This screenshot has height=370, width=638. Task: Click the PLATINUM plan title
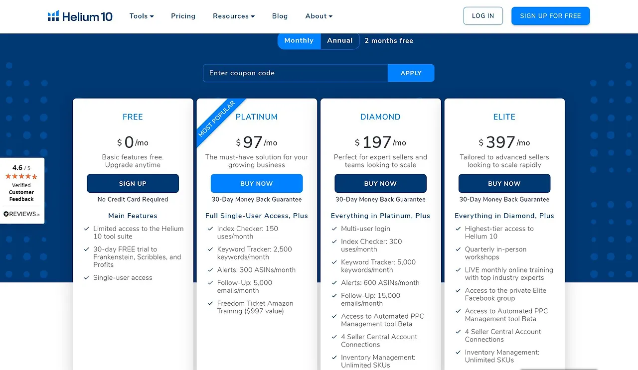[x=257, y=117]
